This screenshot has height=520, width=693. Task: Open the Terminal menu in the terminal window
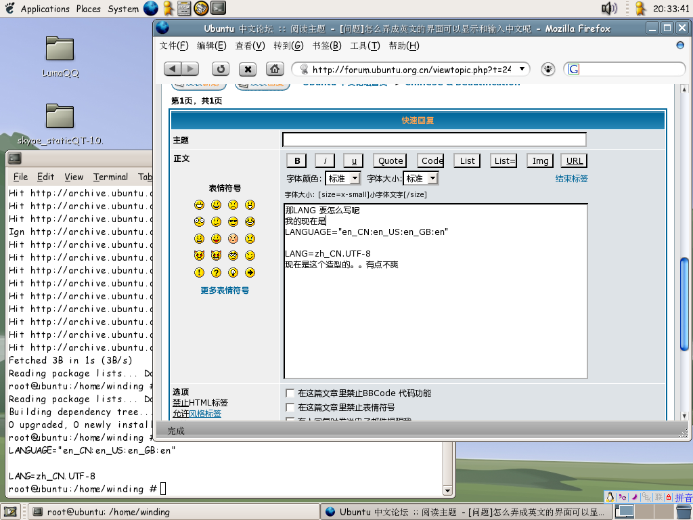coord(110,177)
